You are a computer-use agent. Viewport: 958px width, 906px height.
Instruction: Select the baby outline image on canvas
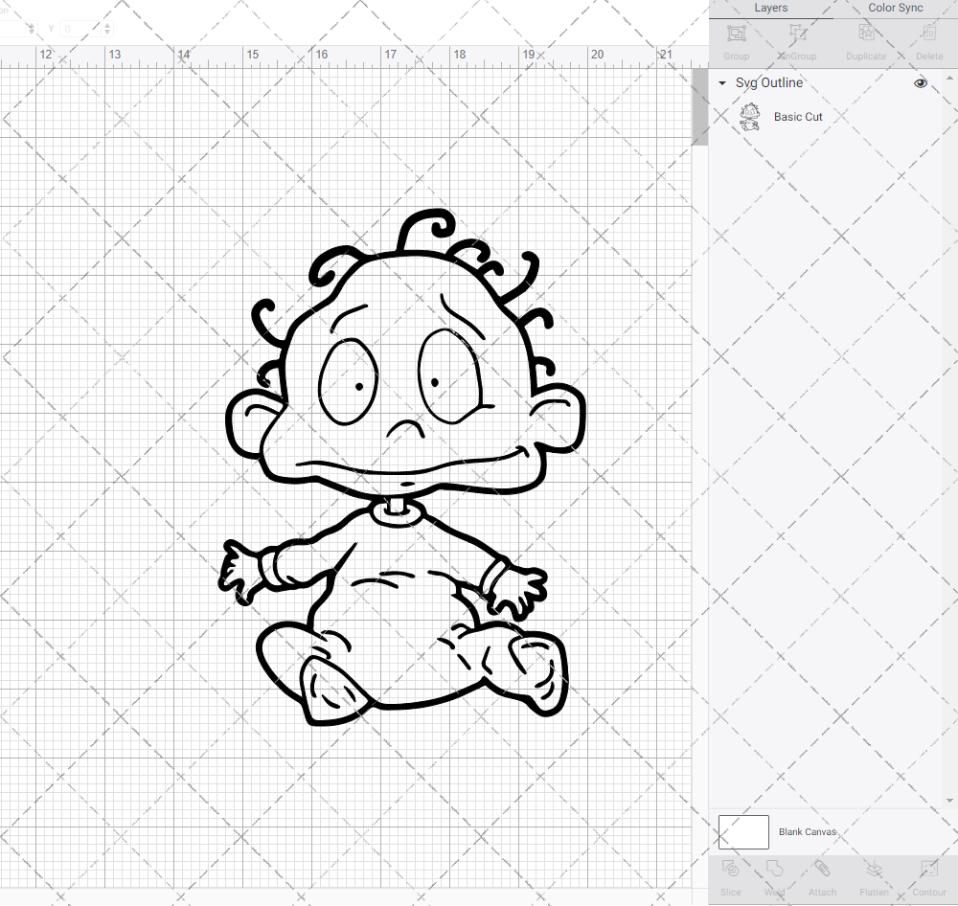[402, 467]
